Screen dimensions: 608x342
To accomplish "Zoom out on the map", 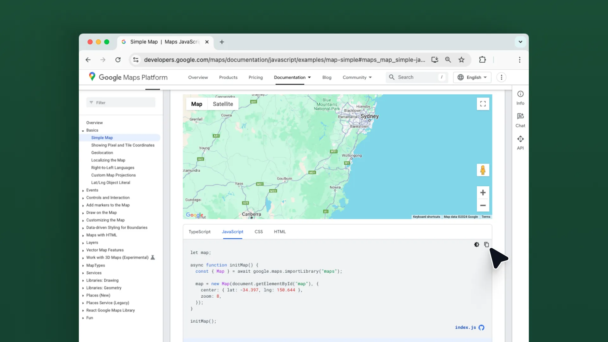I will (483, 206).
